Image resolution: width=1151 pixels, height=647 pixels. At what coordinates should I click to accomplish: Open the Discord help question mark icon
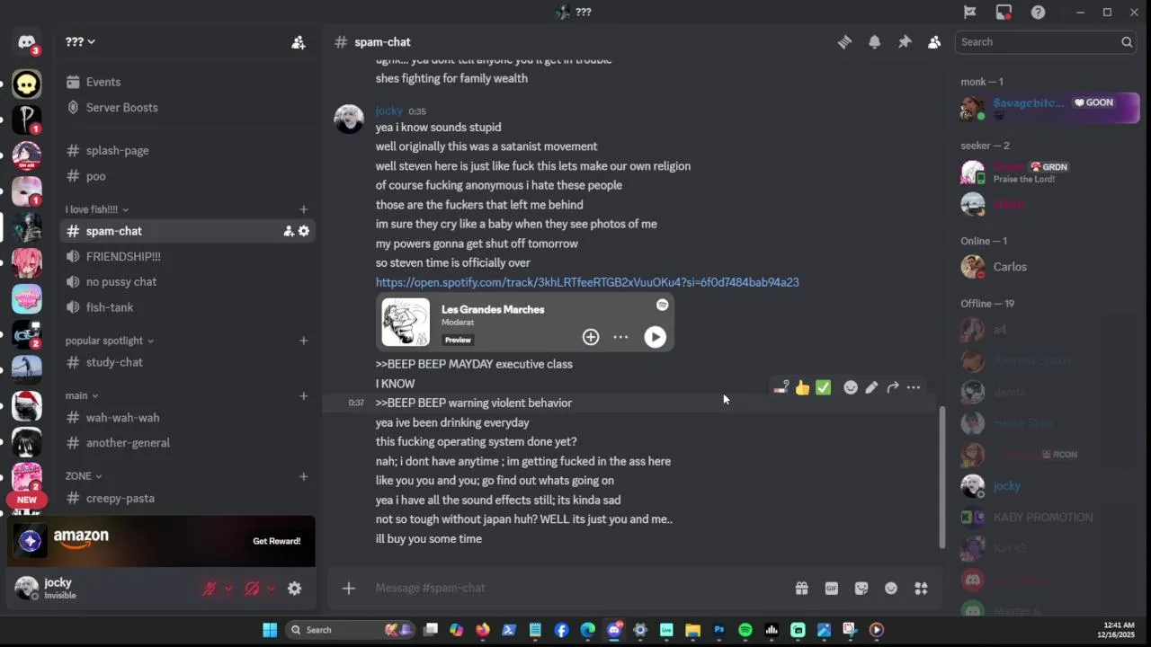pos(1038,13)
